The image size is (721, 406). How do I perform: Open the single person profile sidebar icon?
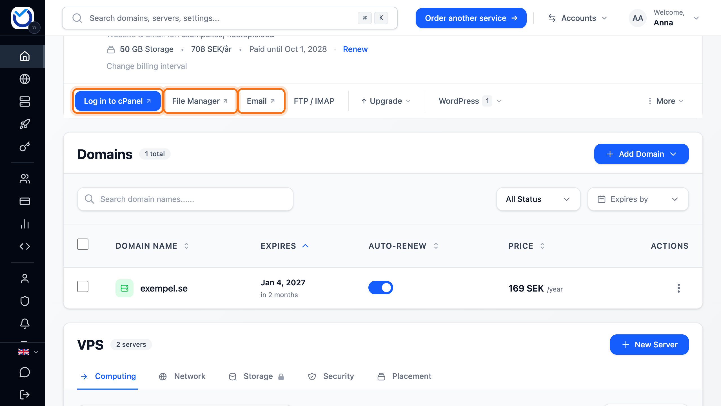(x=25, y=279)
